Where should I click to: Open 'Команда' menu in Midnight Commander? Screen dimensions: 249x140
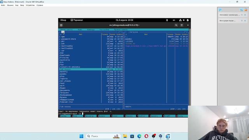point(91,30)
